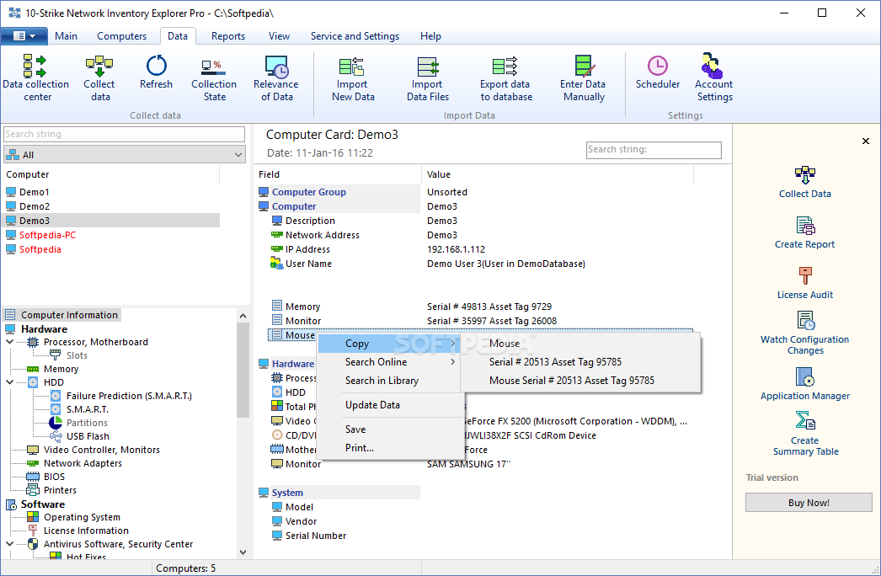Collapse Antivirus Software, Security Center node
881x576 pixels.
click(9, 544)
